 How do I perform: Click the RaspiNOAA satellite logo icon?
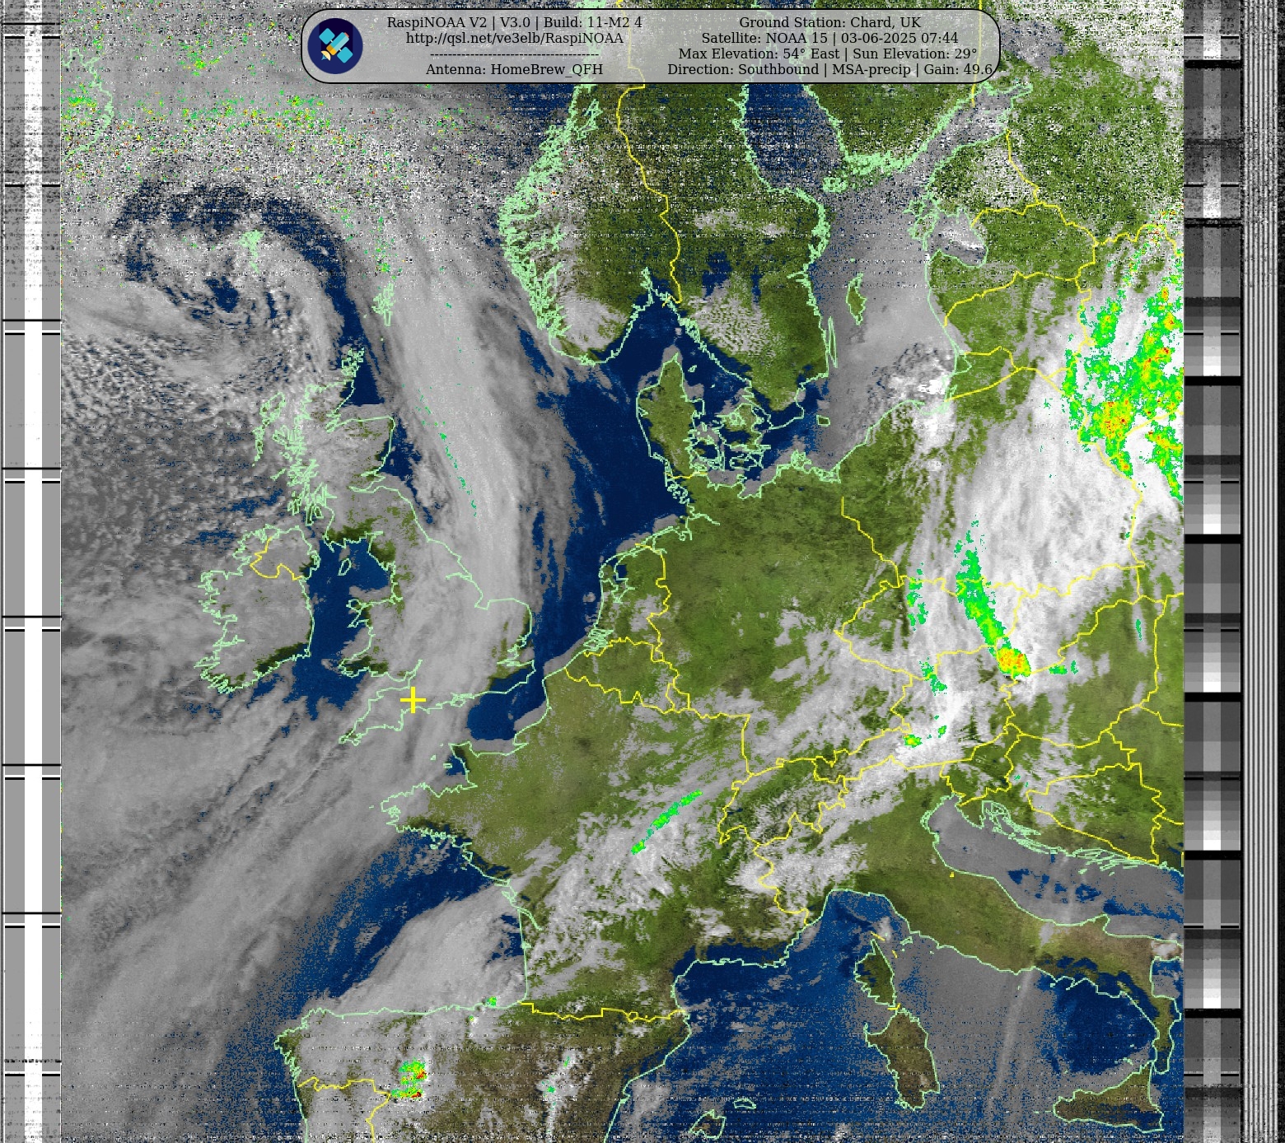click(335, 46)
